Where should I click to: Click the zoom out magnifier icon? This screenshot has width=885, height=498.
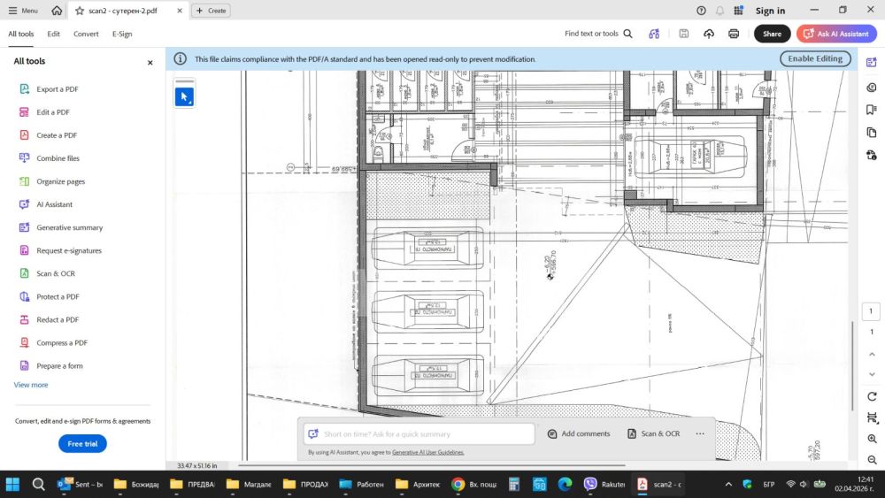tap(873, 460)
